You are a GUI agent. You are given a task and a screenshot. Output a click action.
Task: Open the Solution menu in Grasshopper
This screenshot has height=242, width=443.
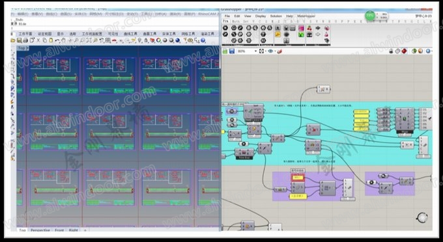click(x=276, y=16)
